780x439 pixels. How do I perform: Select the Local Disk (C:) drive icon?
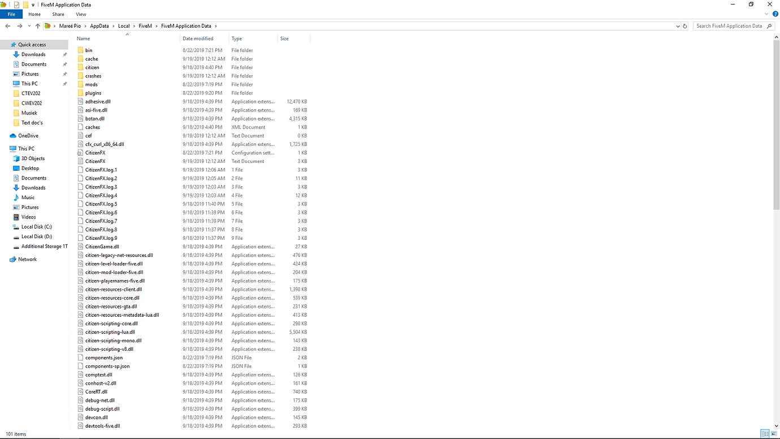pyautogui.click(x=16, y=227)
